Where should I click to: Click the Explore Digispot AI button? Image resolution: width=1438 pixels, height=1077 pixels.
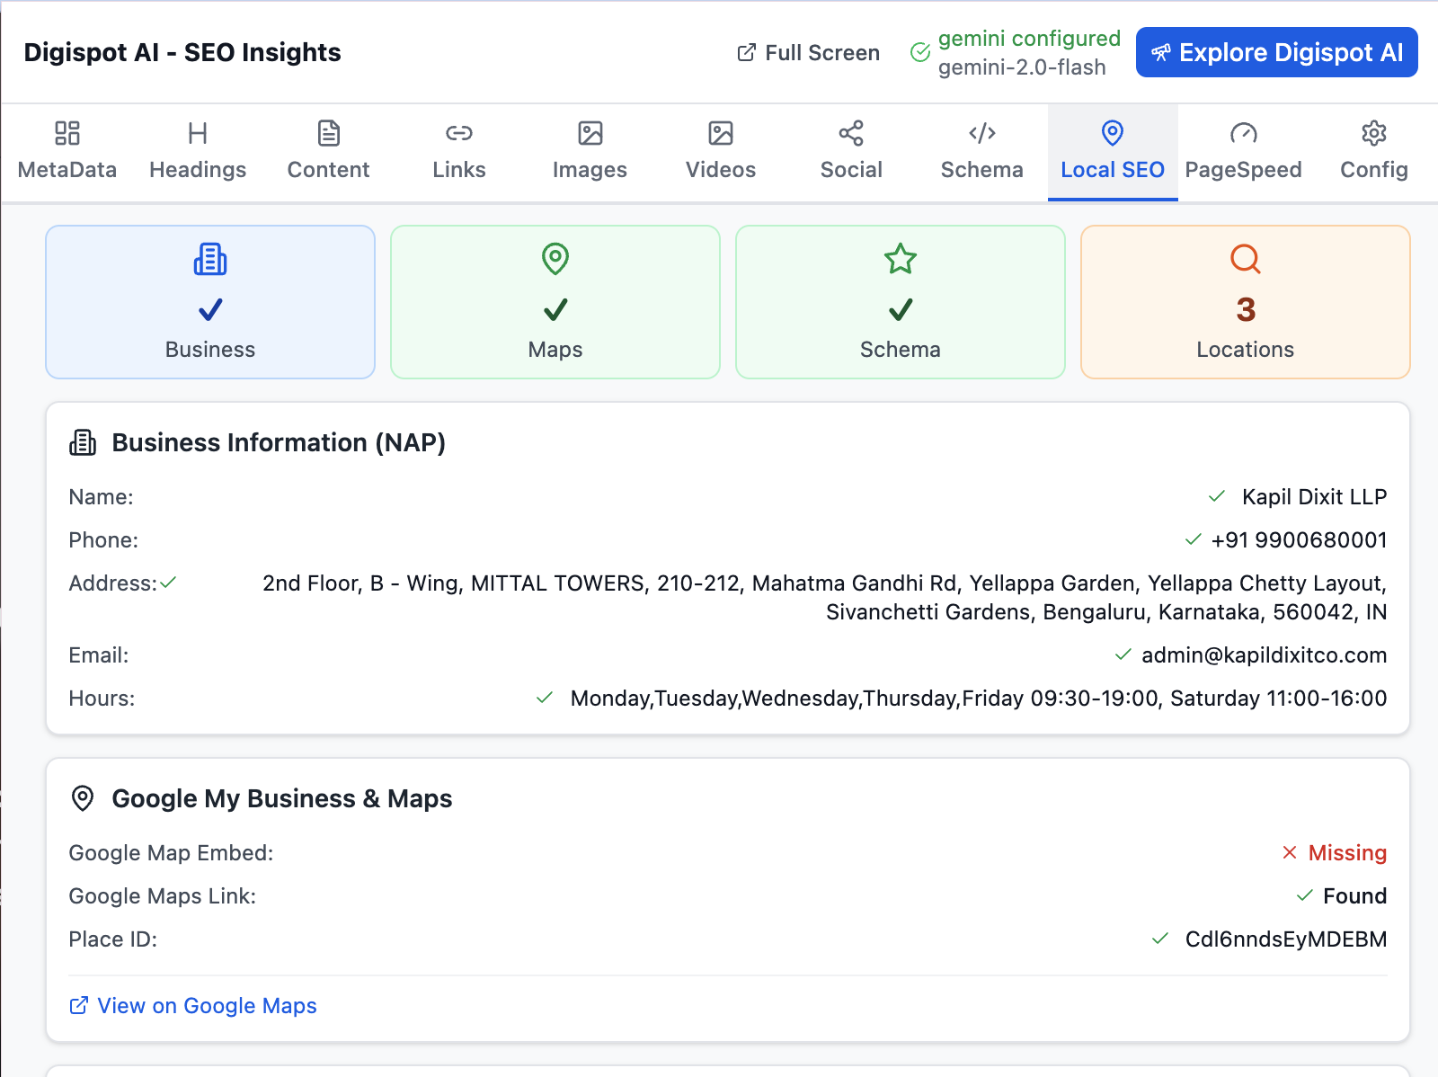click(x=1275, y=52)
